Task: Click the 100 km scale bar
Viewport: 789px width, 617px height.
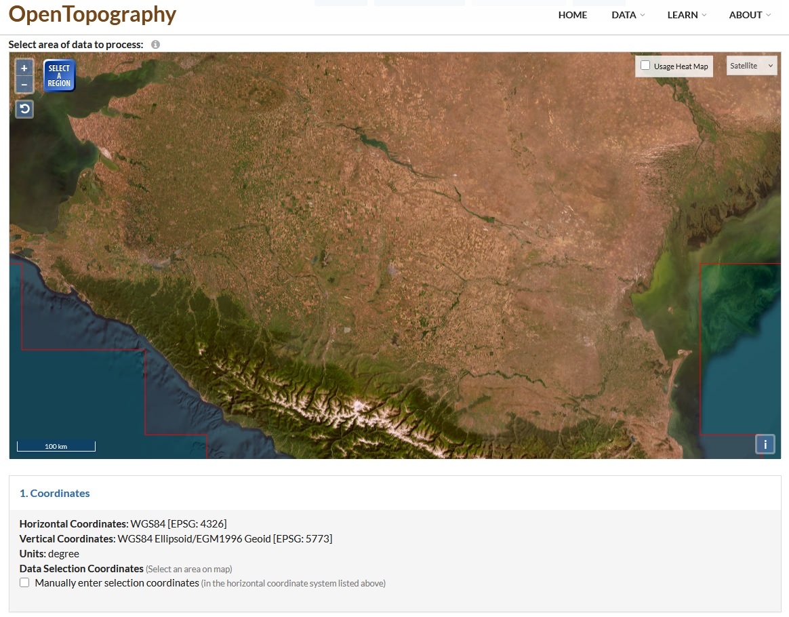Action: [56, 446]
